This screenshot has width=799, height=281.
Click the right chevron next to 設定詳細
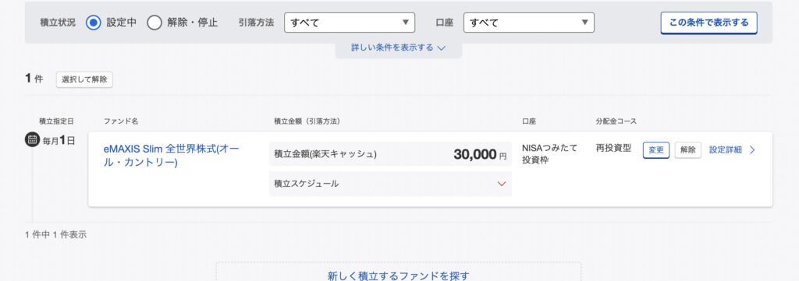coord(753,150)
